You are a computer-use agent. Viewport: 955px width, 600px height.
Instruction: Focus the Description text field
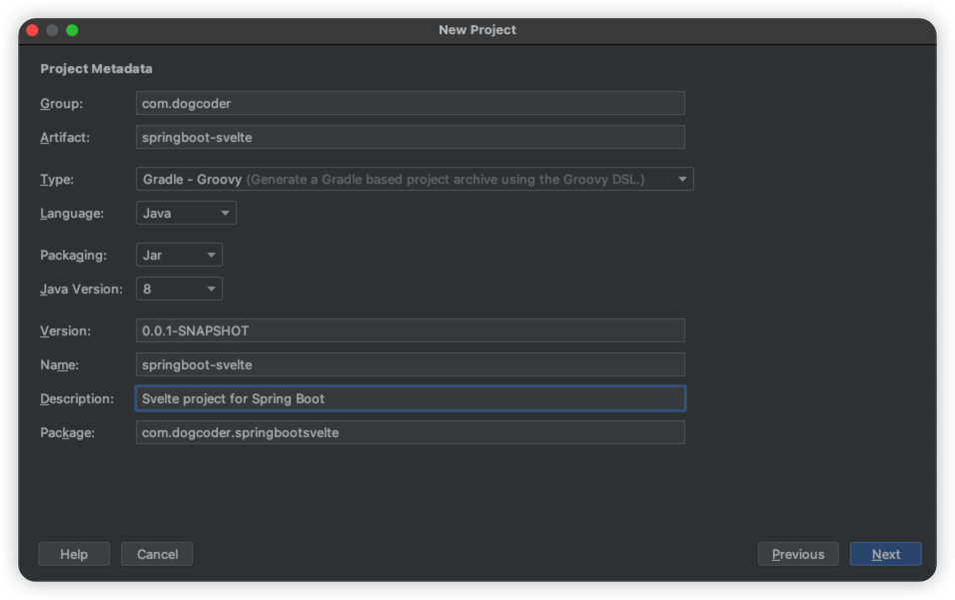410,398
